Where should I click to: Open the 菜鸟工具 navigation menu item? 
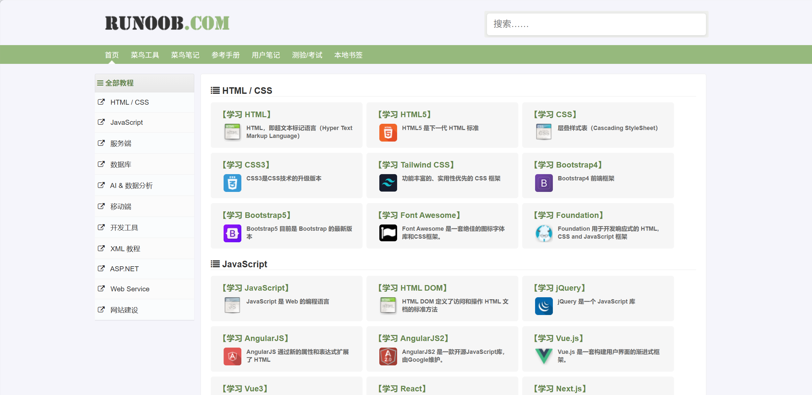pyautogui.click(x=145, y=55)
